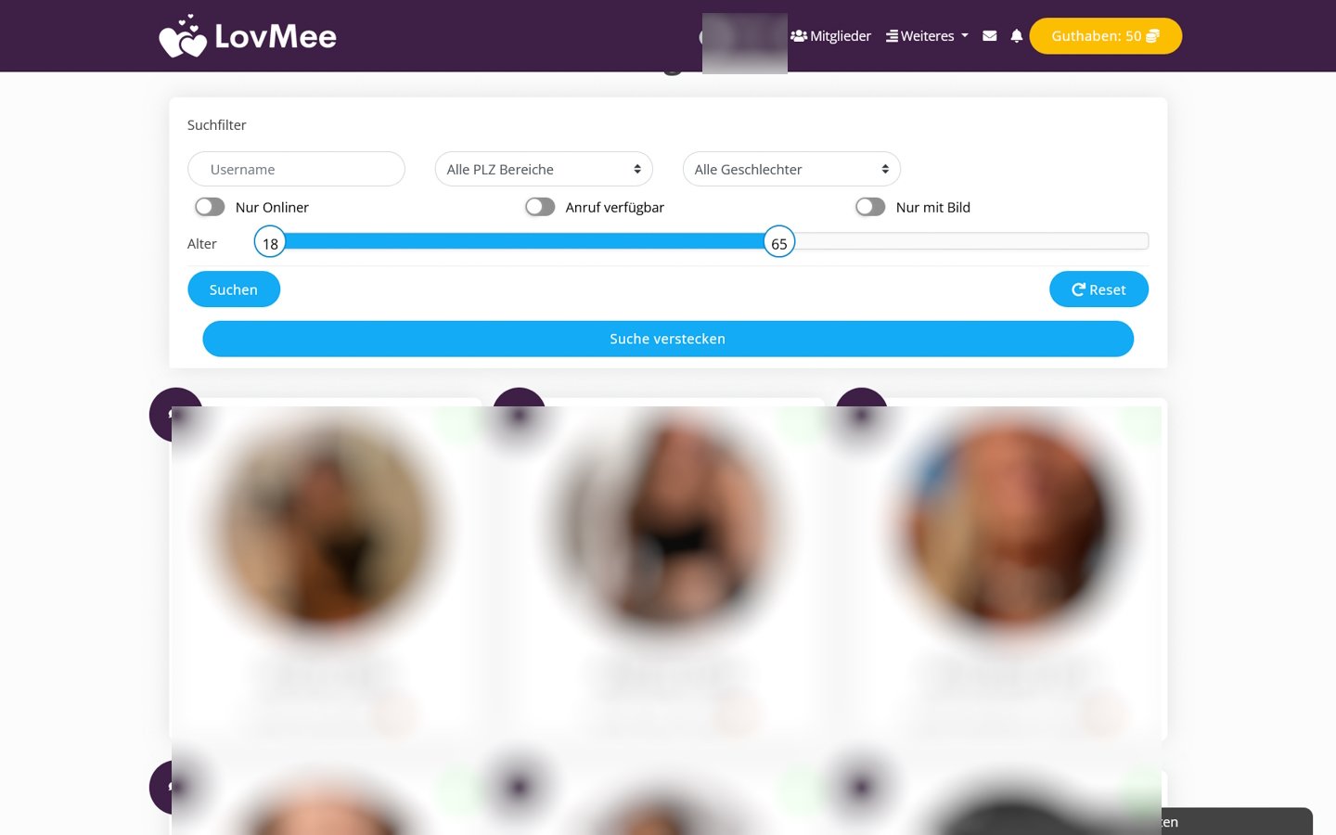Click the coins icon in Guthaben button
Screen dimensions: 1336x835
[1153, 36]
